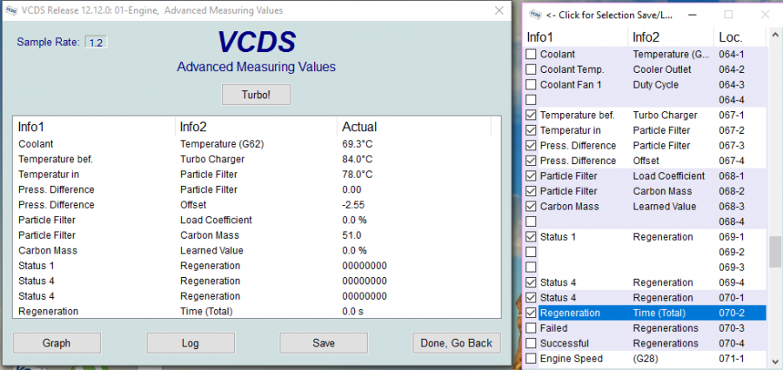Viewport: 783px width, 370px height.
Task: Select the particle filter temperature 78.0°C
Action: pos(358,175)
